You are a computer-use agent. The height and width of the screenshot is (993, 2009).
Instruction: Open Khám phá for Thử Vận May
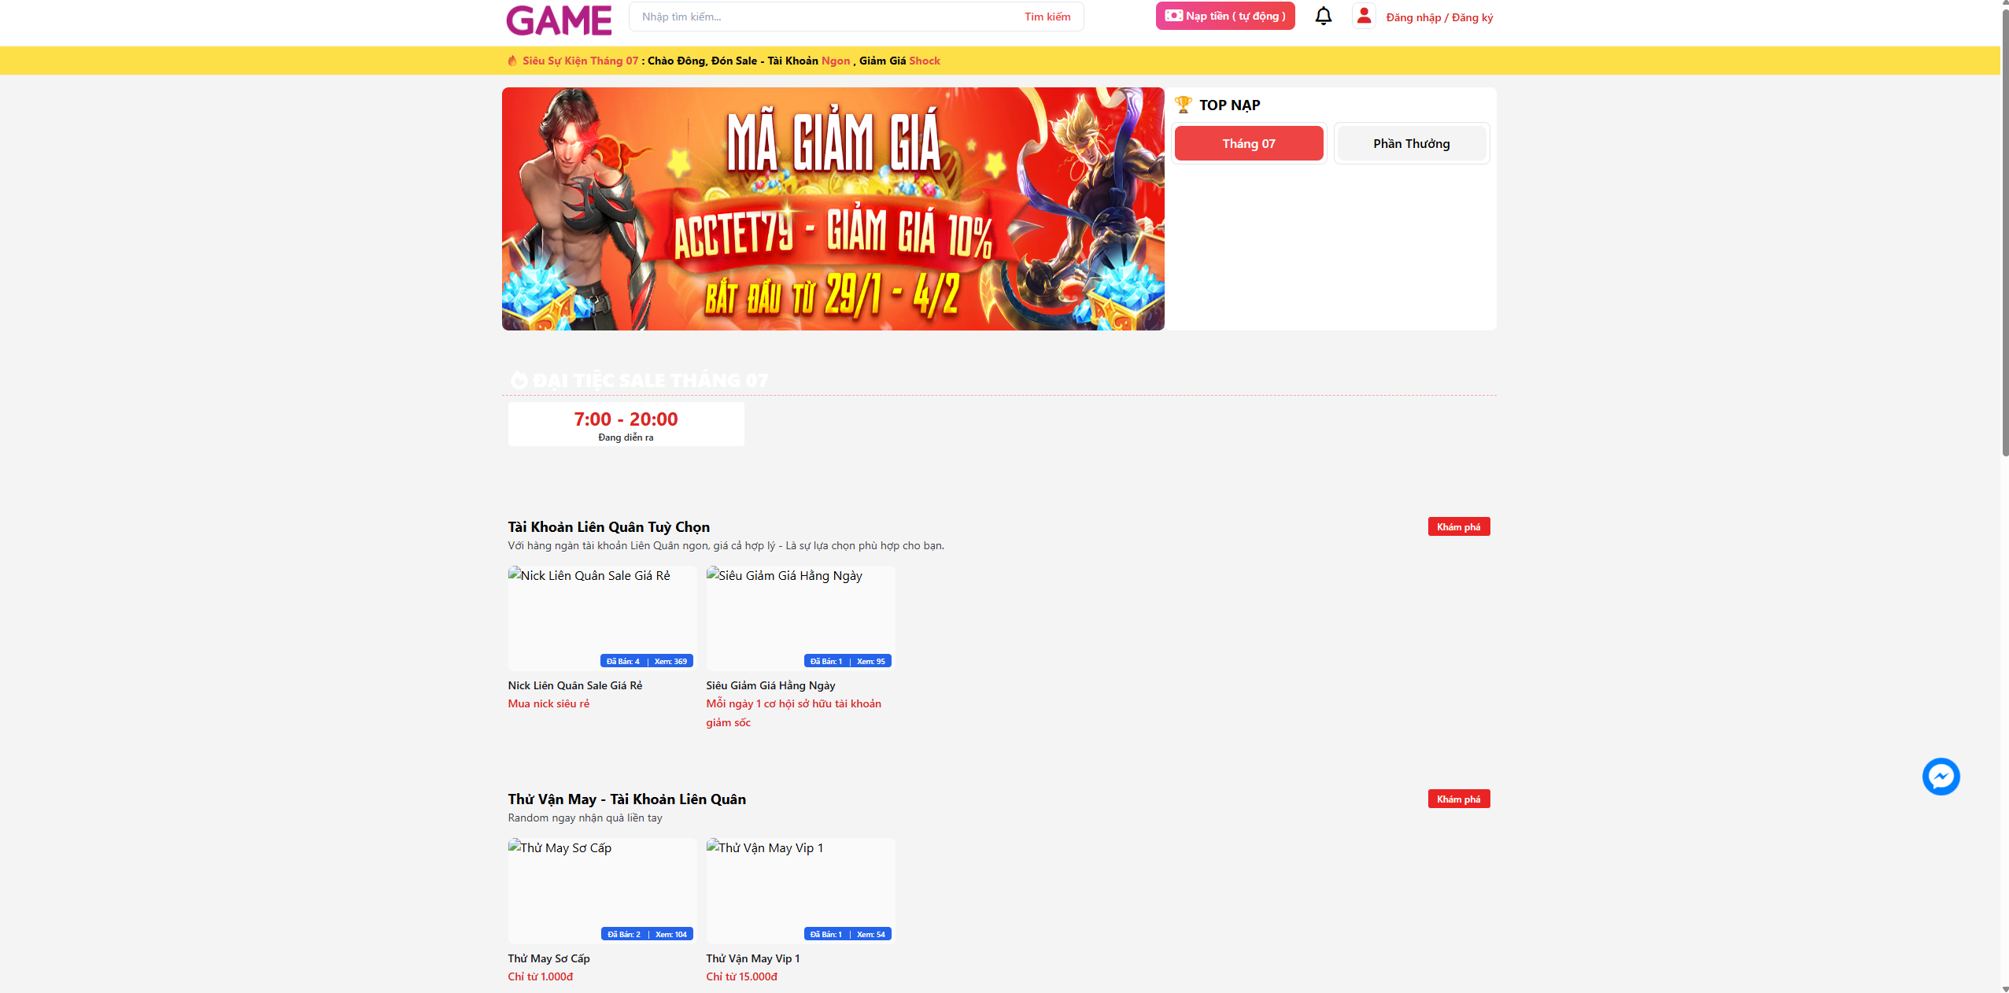[1458, 799]
